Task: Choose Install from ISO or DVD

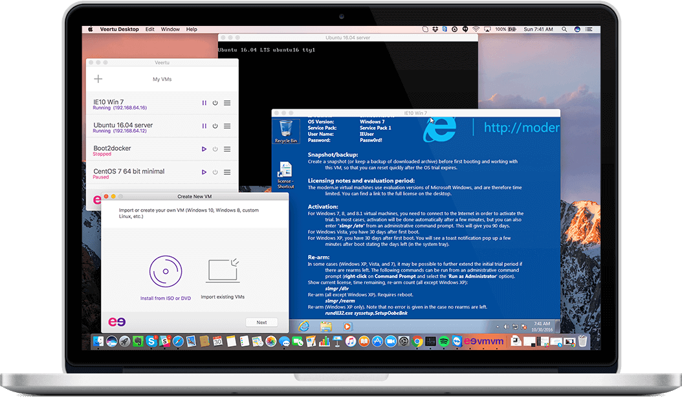Action: (x=166, y=278)
